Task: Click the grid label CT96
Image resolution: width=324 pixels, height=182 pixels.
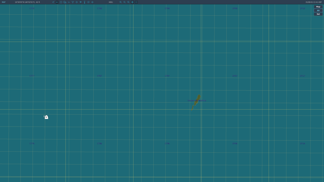Action: [167, 143]
